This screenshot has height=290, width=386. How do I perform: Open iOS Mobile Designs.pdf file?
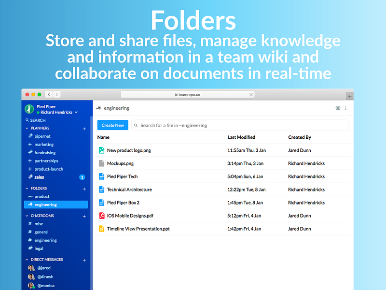130,216
